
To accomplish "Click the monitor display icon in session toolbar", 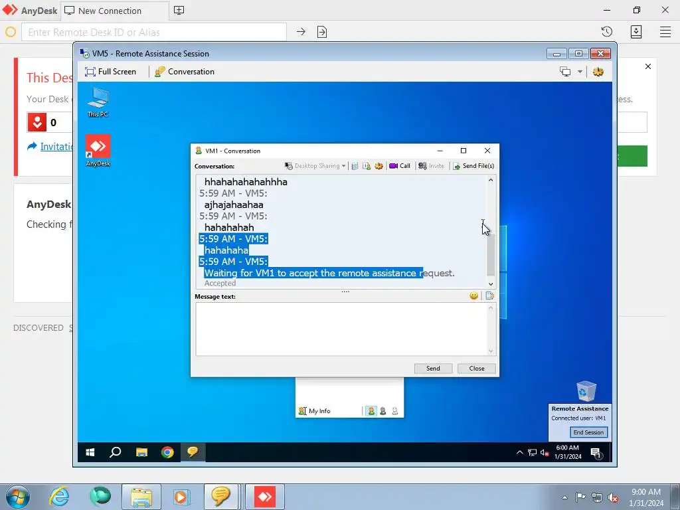I will click(x=565, y=72).
